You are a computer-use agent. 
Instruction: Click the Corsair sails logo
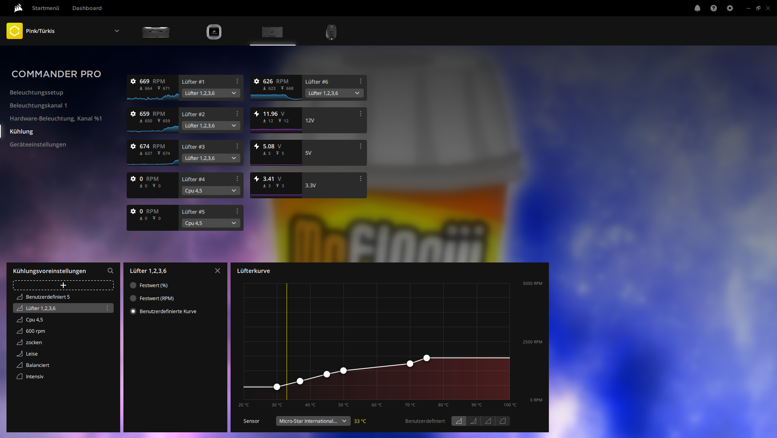click(x=18, y=8)
